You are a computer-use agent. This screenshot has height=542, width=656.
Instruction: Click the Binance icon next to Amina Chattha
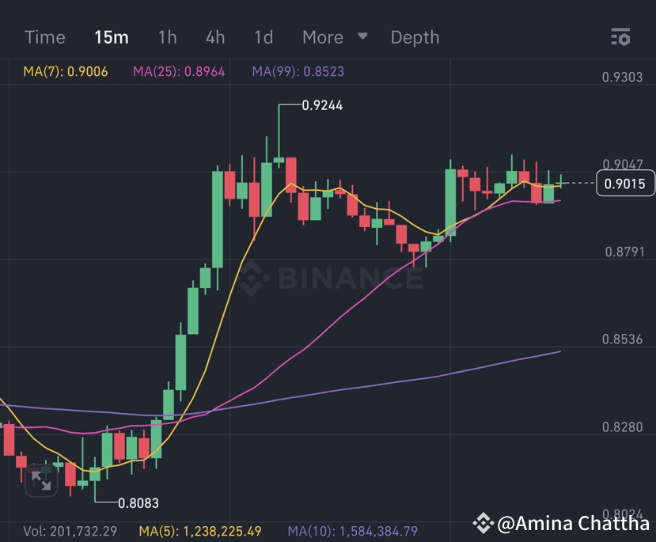click(x=483, y=523)
